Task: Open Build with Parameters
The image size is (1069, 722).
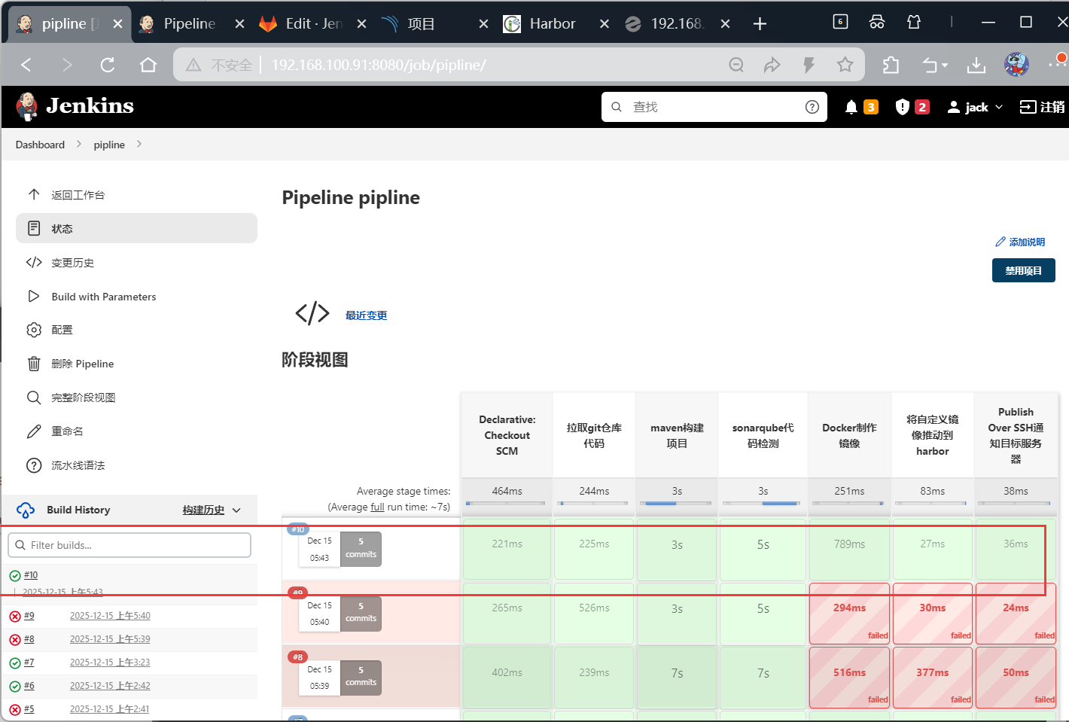Action: pyautogui.click(x=136, y=296)
